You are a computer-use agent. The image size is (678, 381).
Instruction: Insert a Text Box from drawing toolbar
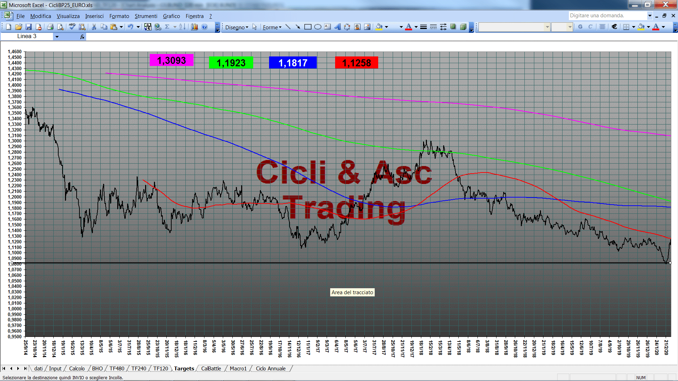click(328, 27)
